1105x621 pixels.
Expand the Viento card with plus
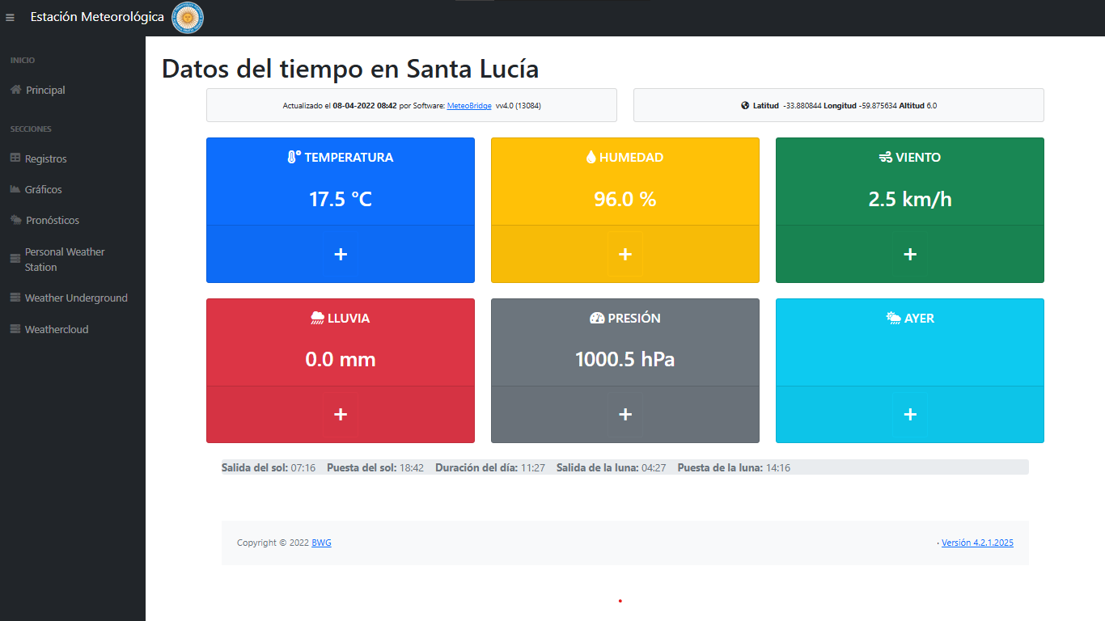(910, 254)
